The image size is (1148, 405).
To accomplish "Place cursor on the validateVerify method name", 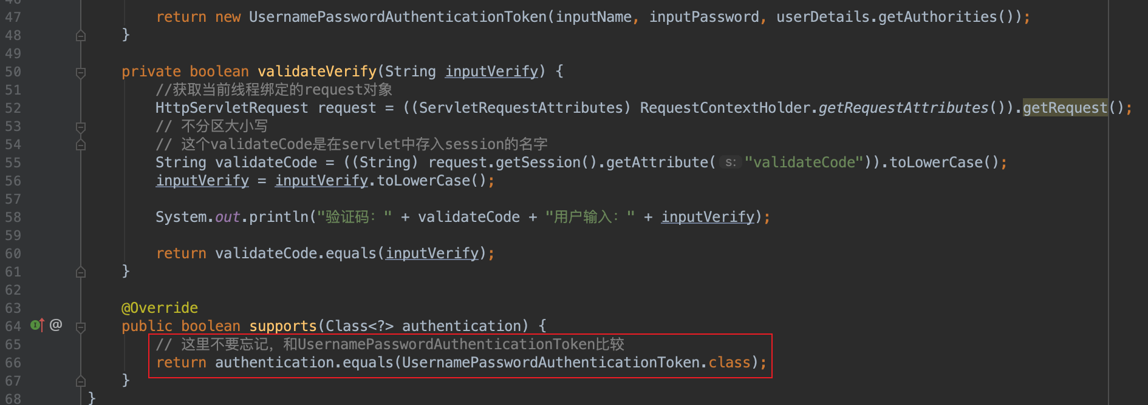I will (x=317, y=72).
